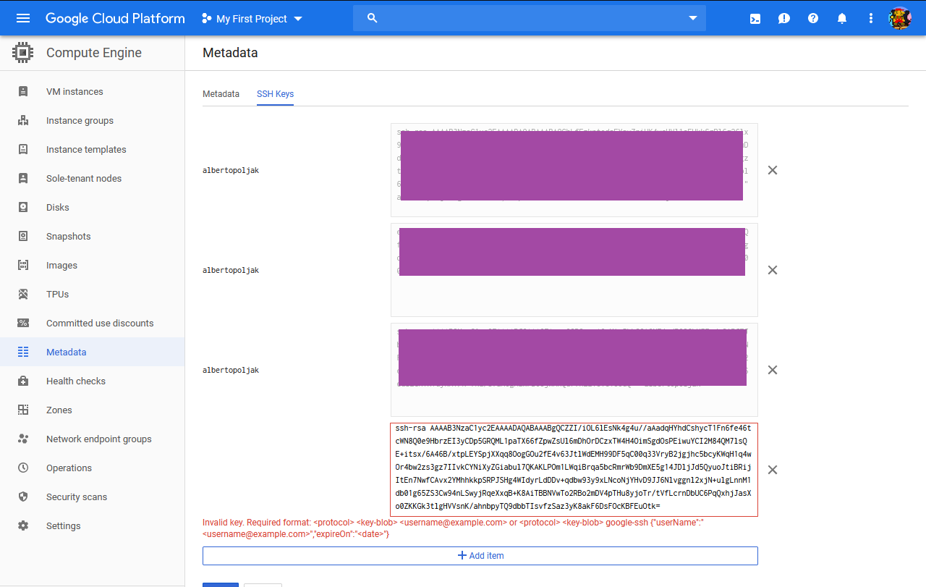Open TPUs page
926x587 pixels.
[57, 295]
